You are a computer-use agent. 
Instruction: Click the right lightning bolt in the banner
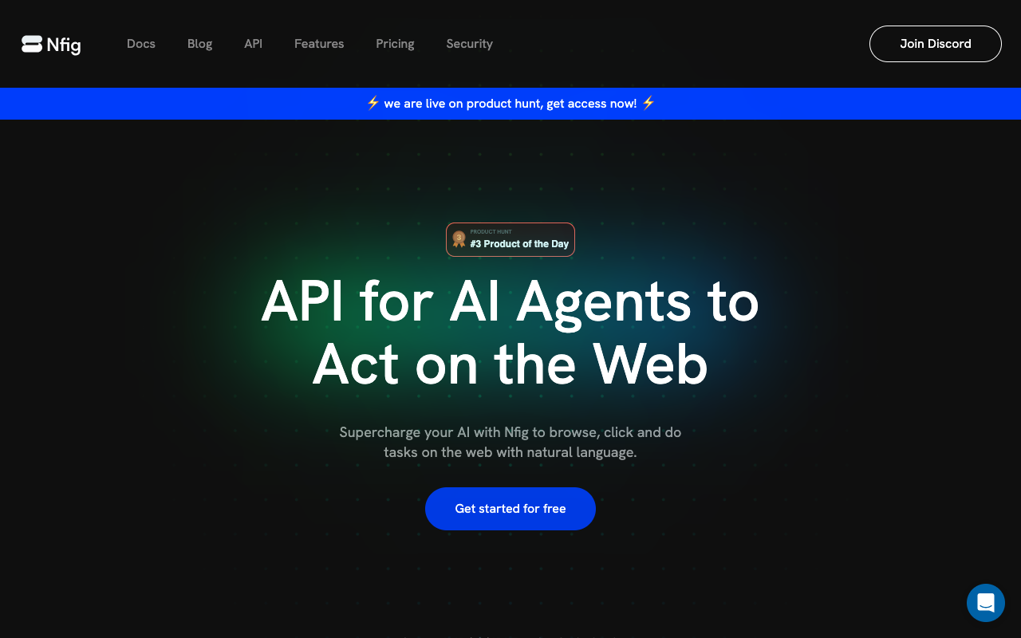tap(648, 103)
